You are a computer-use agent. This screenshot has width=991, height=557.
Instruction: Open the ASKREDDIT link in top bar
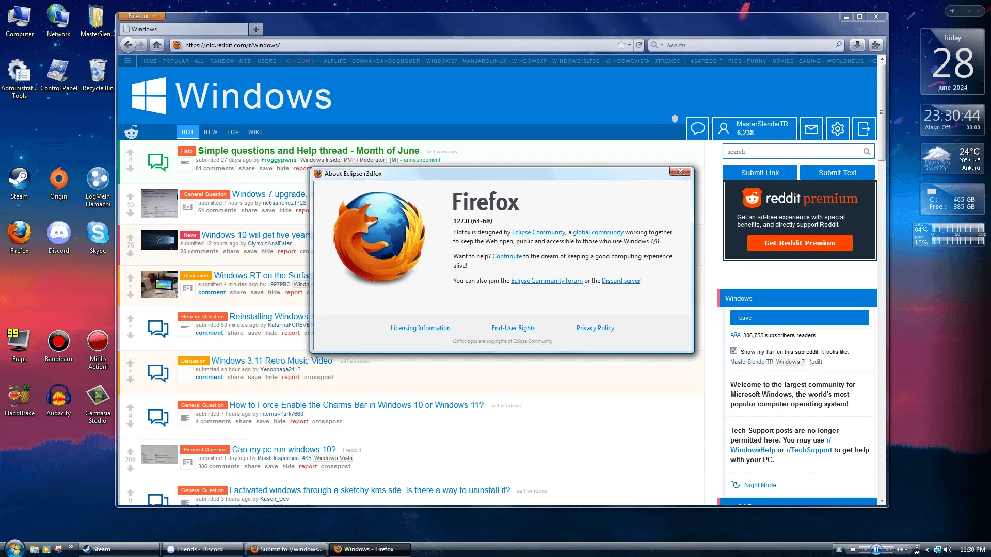[706, 61]
